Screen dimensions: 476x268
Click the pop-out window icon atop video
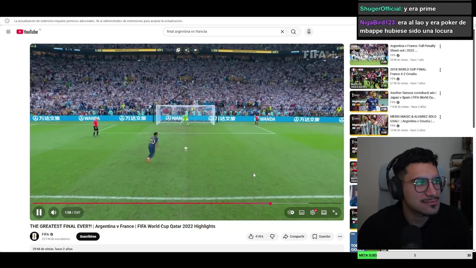pyautogui.click(x=178, y=50)
